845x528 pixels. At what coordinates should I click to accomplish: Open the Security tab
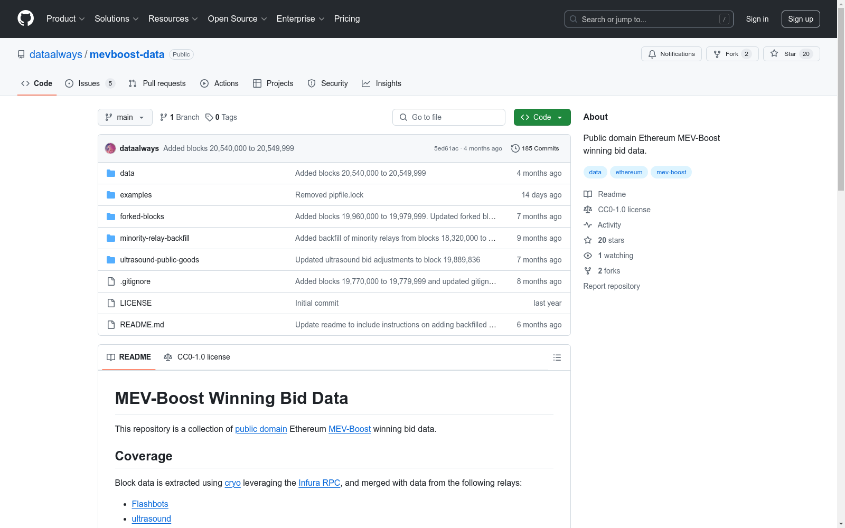(327, 83)
